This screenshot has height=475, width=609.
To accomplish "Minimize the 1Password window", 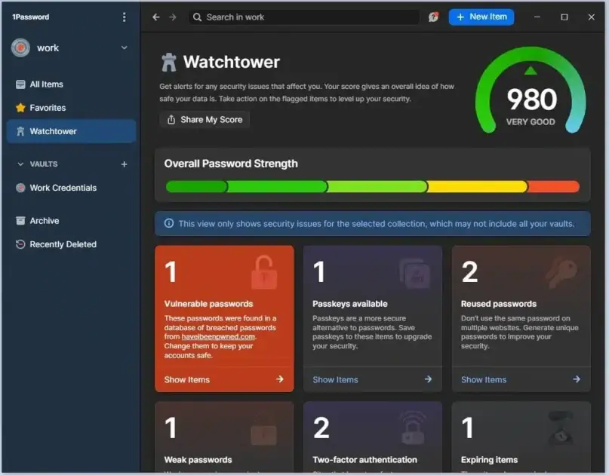I will 537,17.
